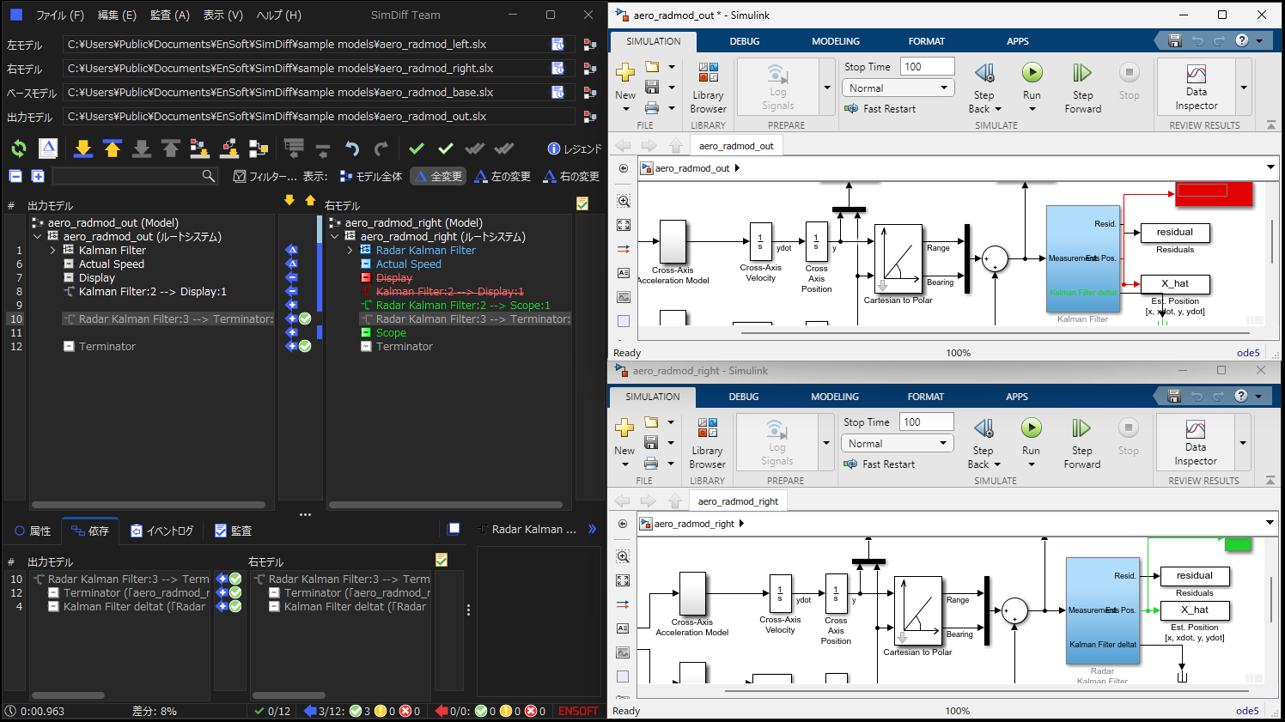
Task: Collapse aero_radmod_out root system node
Action: (x=38, y=236)
